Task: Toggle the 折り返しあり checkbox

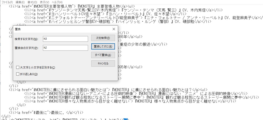Action: (18, 74)
